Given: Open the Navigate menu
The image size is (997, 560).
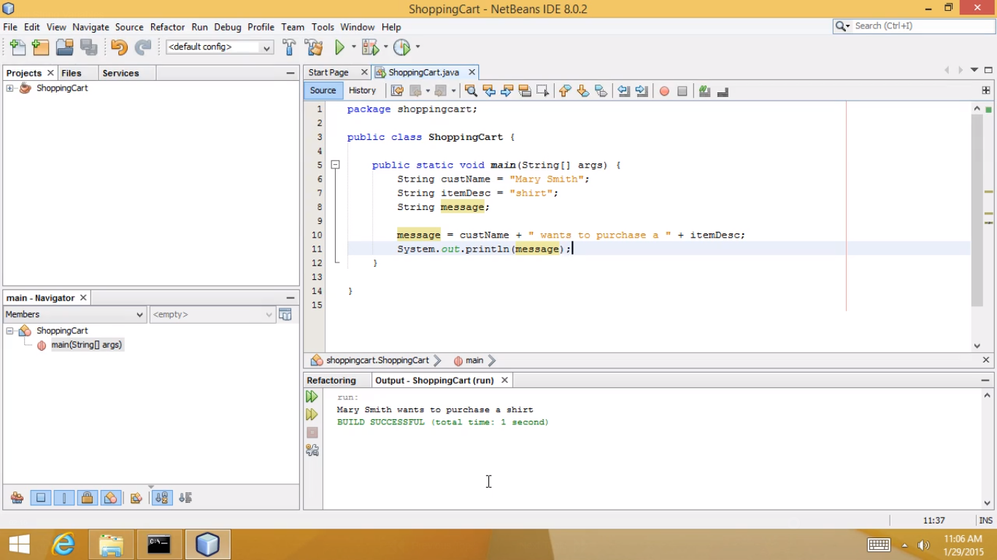Looking at the screenshot, I should (91, 27).
